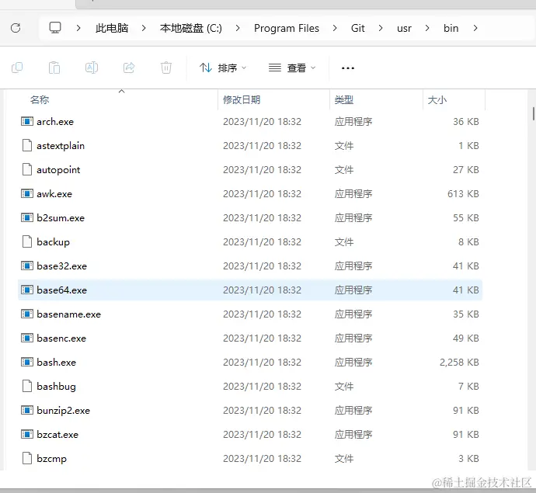The width and height of the screenshot is (536, 493).
Task: Expand chevron after 此电脑
Action: (144, 28)
